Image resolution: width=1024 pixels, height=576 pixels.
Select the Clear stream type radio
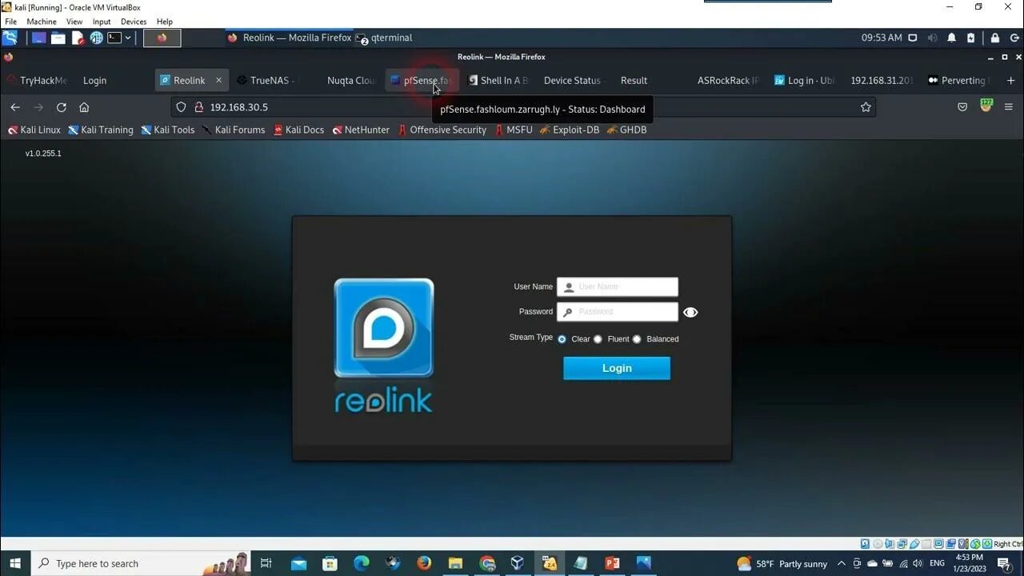coord(562,339)
